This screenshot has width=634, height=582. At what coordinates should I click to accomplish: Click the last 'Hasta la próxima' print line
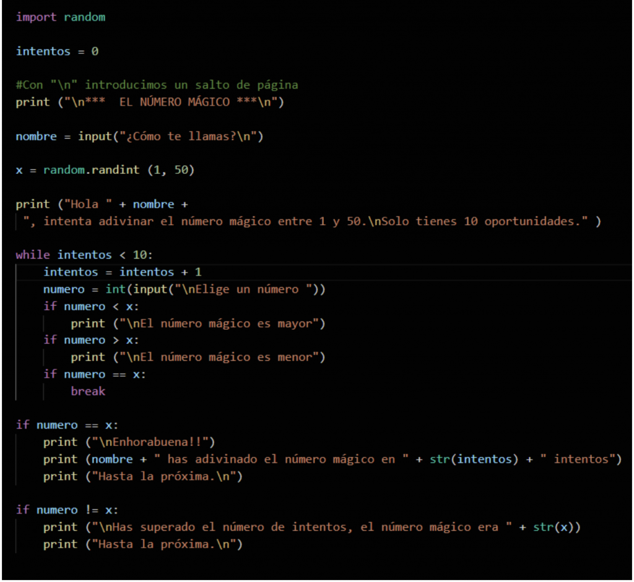(x=142, y=544)
